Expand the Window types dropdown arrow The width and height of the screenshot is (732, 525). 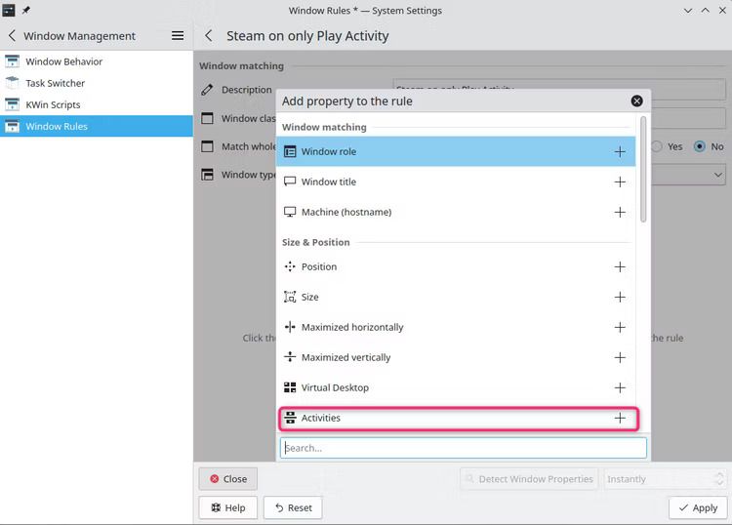(x=718, y=175)
